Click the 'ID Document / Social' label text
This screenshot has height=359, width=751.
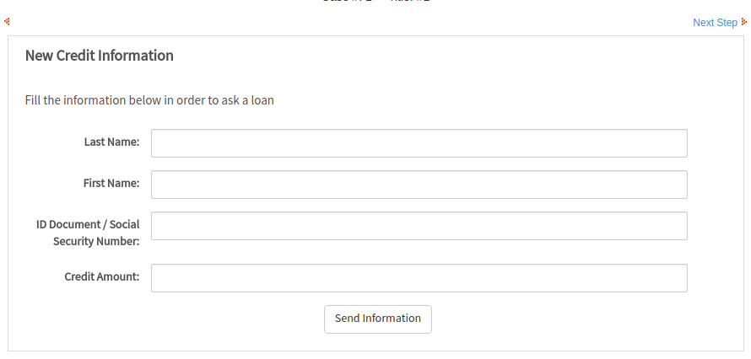[x=88, y=225]
